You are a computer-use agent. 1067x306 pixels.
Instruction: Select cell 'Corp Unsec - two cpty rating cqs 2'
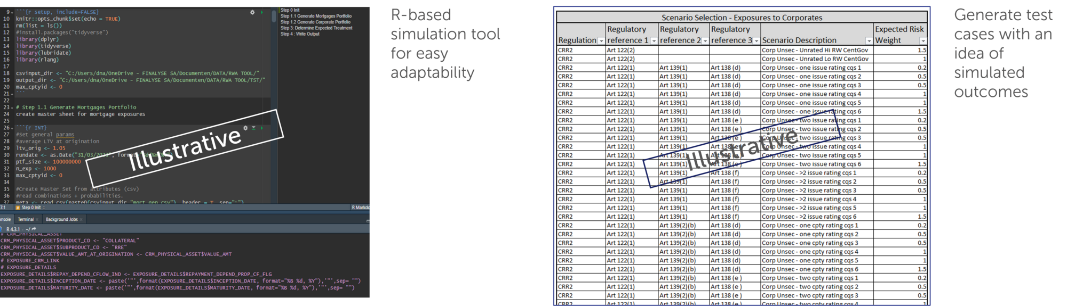coord(817,287)
